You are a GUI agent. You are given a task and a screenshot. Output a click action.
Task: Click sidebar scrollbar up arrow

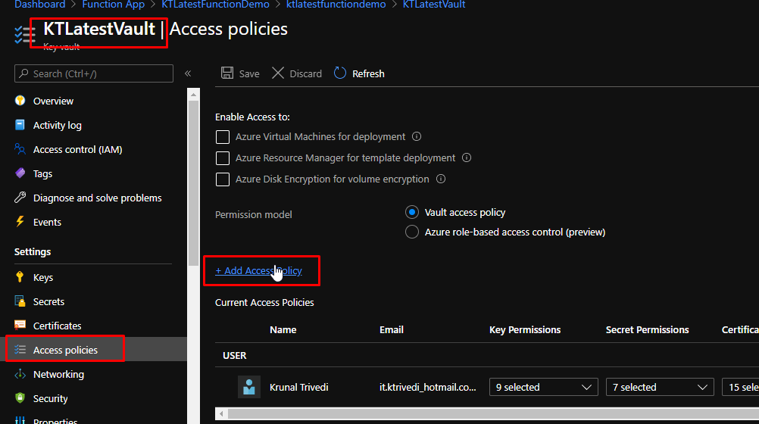(x=194, y=95)
